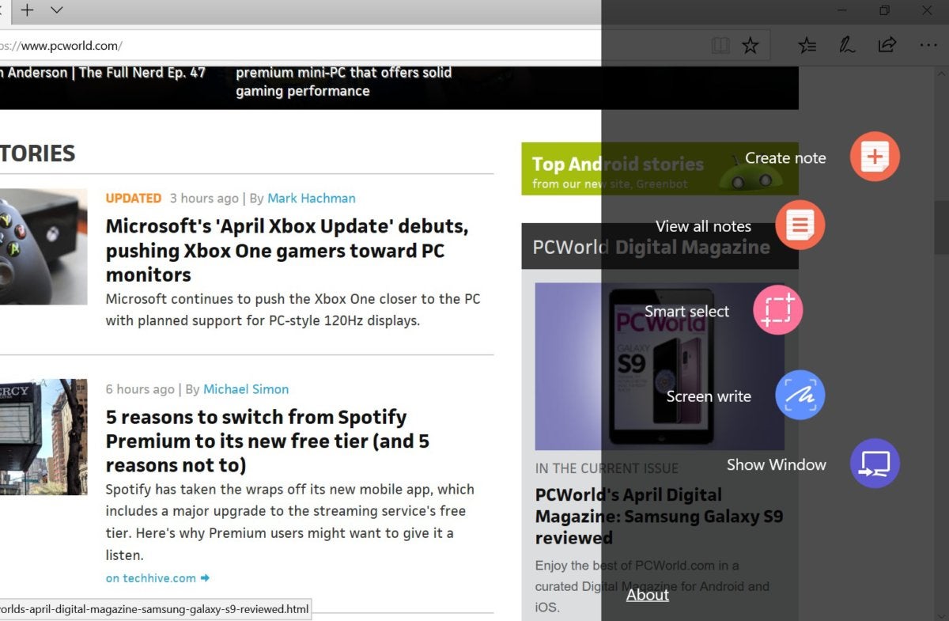Toggle Reading view icon in address bar
This screenshot has height=621, width=949.
720,46
